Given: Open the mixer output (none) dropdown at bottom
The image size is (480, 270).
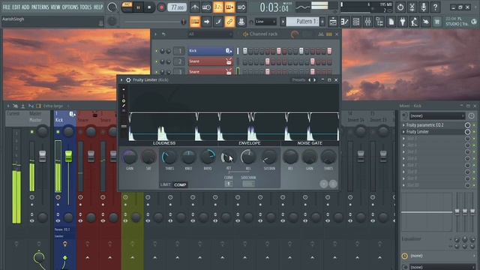Looking at the screenshot, I should click(x=442, y=267).
